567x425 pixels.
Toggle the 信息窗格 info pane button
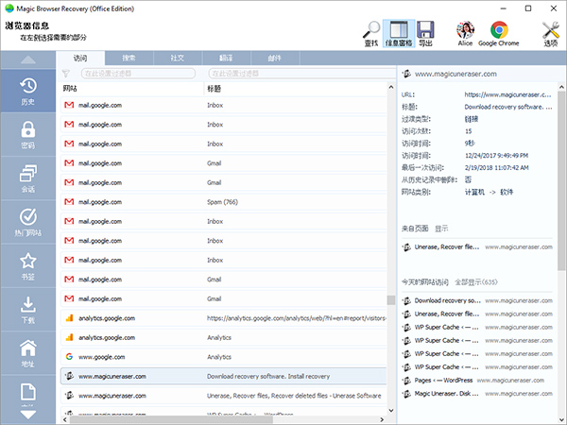click(399, 34)
